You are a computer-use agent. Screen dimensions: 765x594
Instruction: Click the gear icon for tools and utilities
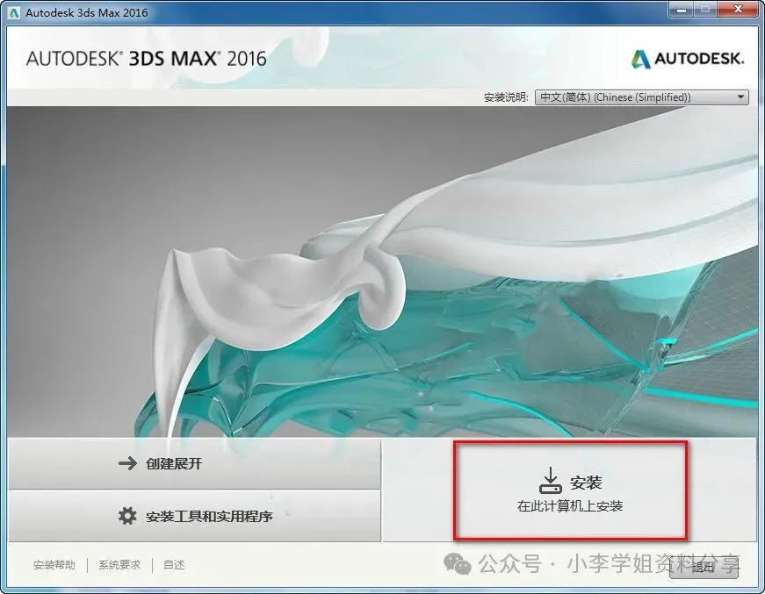click(x=127, y=516)
